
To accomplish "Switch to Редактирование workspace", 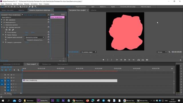I will click(81, 7).
